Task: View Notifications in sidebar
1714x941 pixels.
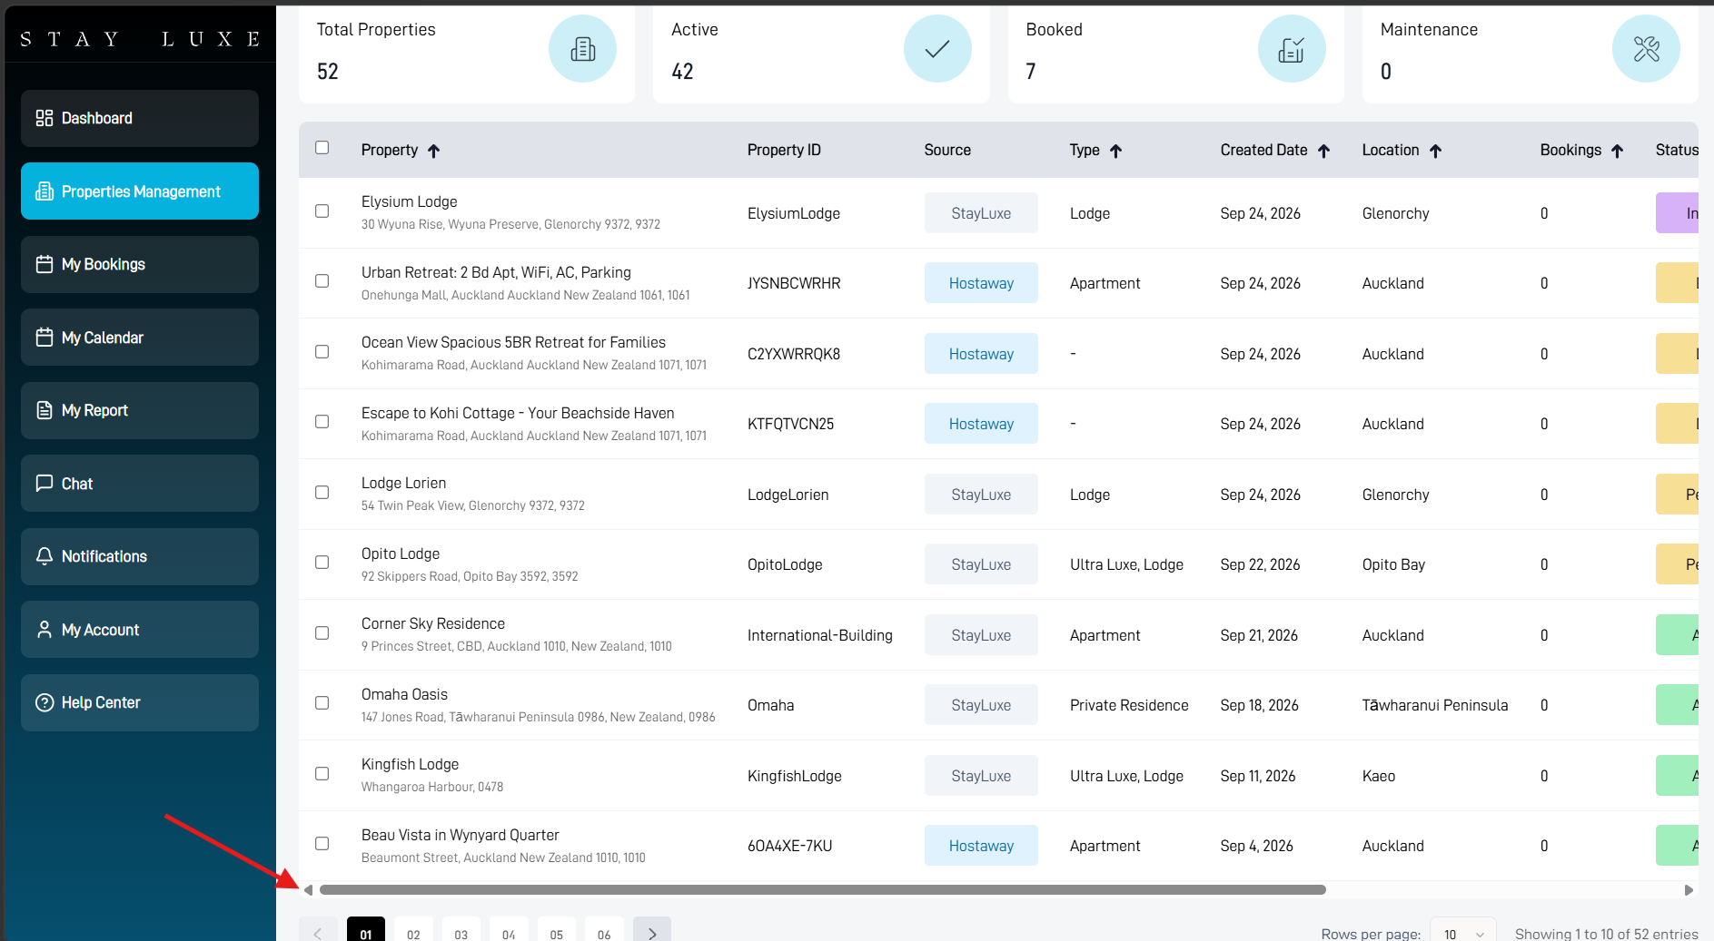Action: 140,556
